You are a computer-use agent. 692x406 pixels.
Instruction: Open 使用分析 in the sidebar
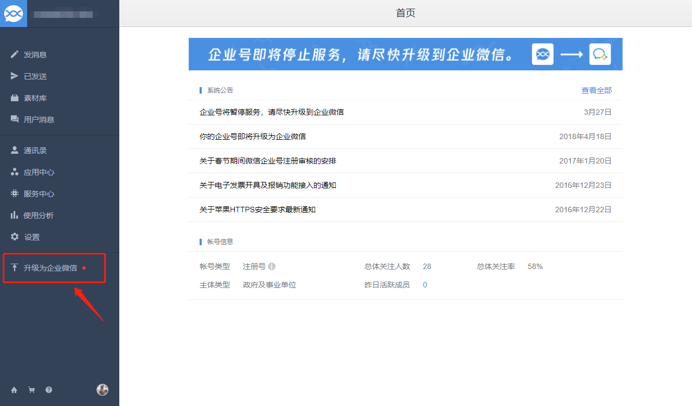(x=39, y=215)
